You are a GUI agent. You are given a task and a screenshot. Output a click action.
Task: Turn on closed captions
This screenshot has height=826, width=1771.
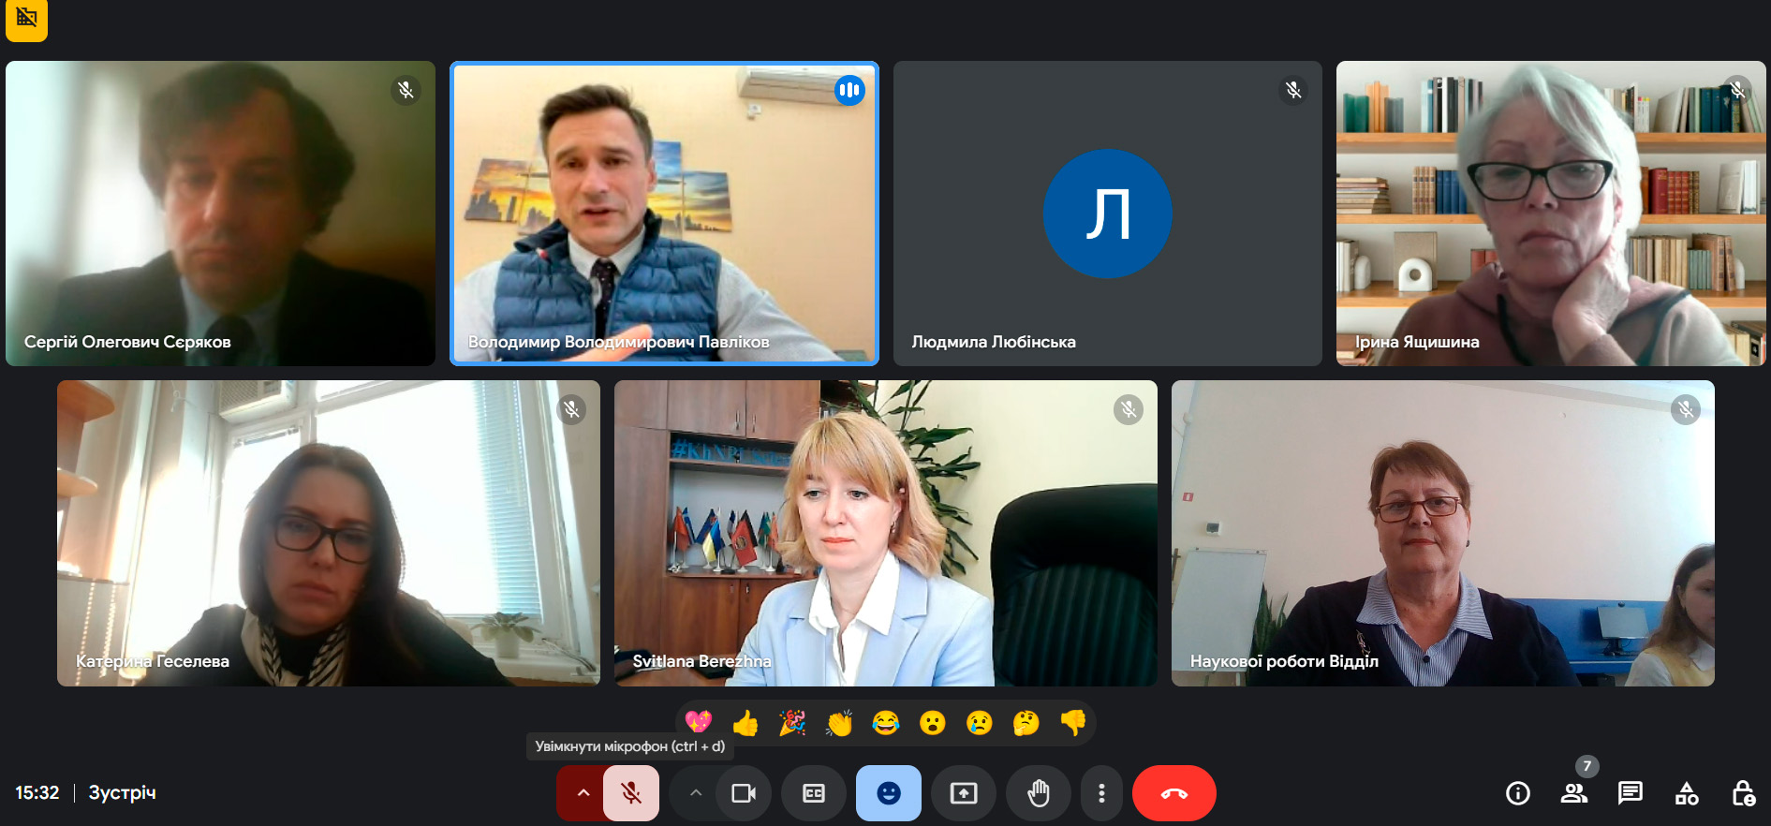[814, 793]
